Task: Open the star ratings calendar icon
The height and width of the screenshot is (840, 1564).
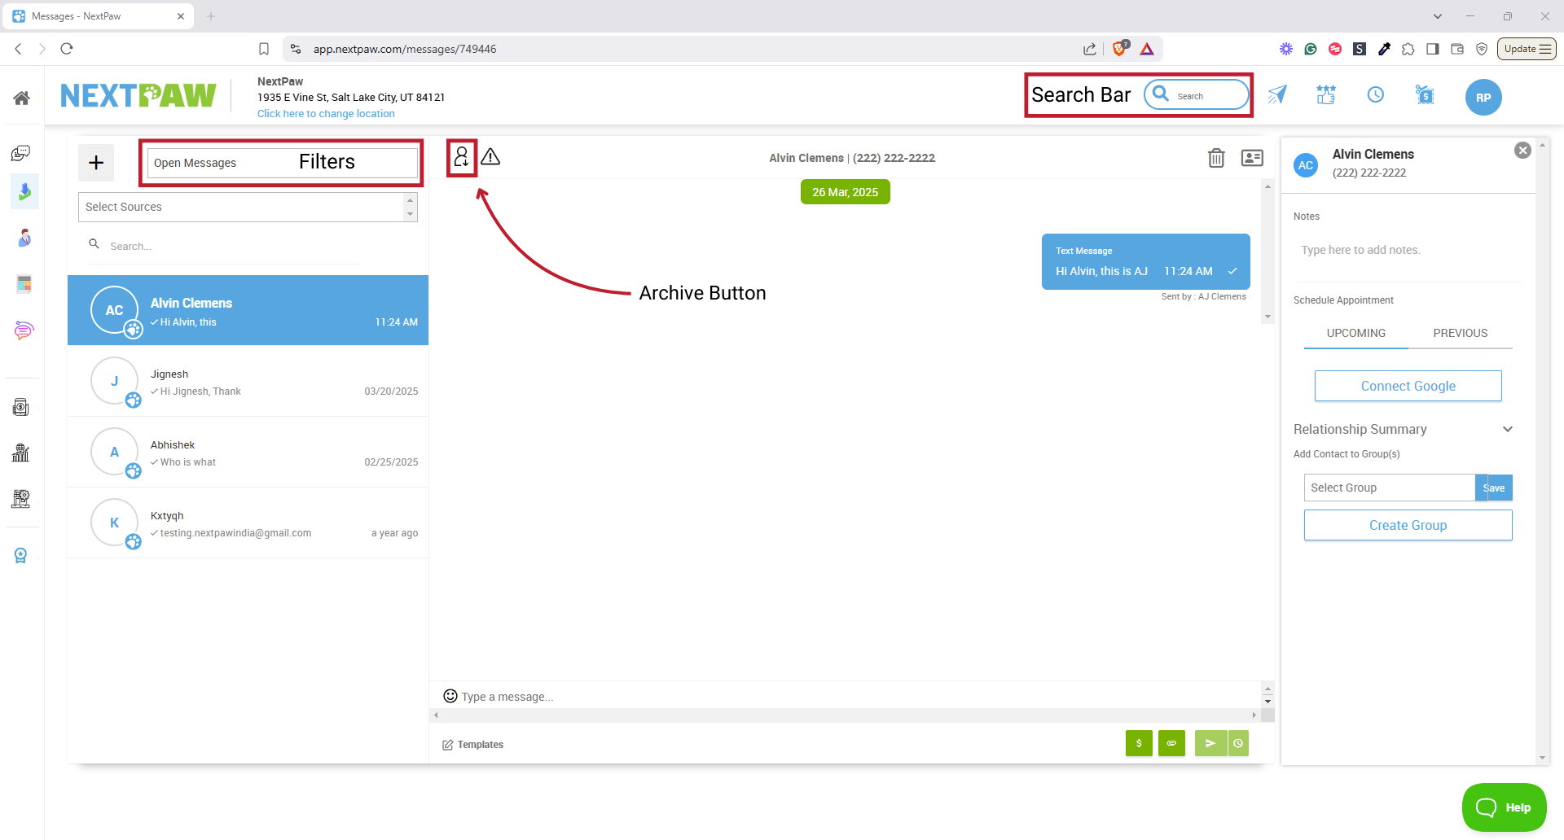Action: point(1326,95)
